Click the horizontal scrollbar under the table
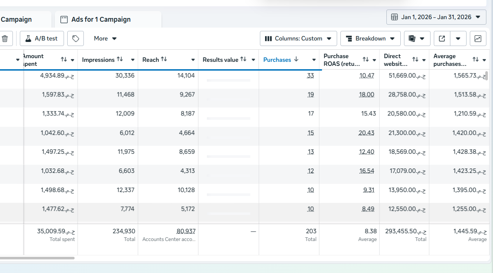The height and width of the screenshot is (273, 493). click(37, 258)
